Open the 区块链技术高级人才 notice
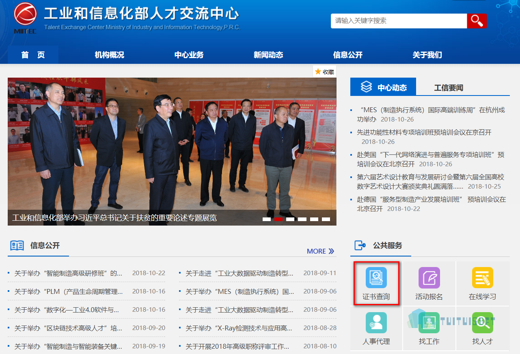 pos(68,328)
